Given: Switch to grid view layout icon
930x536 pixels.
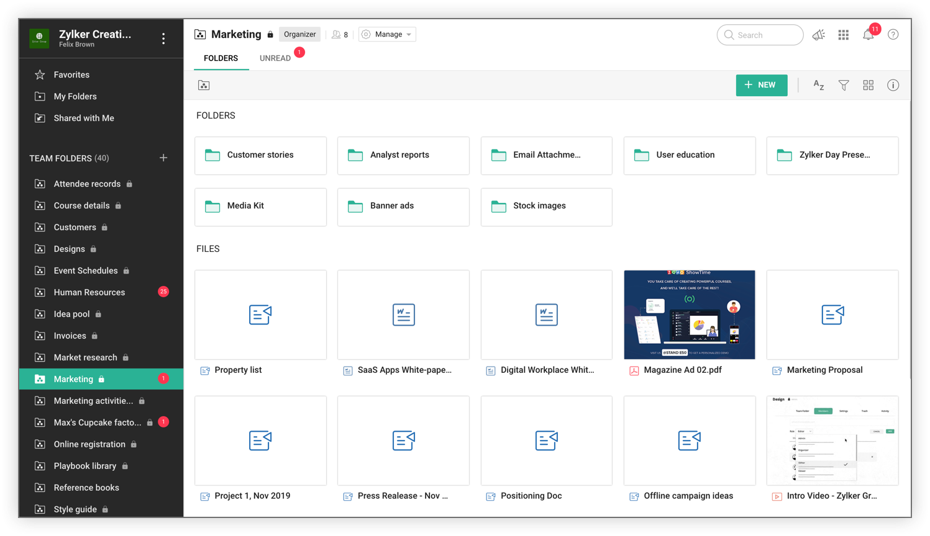Looking at the screenshot, I should coord(868,86).
